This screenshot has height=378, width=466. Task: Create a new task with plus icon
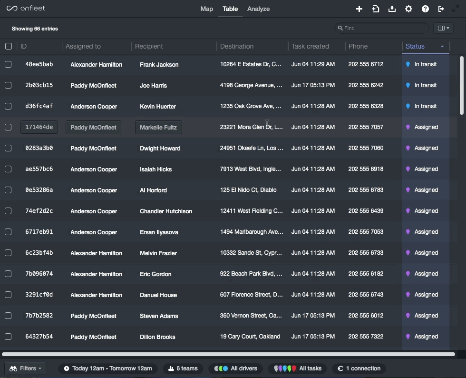pyautogui.click(x=359, y=9)
